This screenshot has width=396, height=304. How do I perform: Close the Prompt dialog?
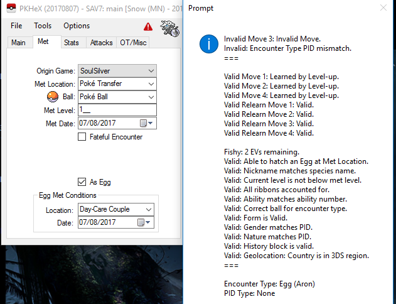pyautogui.click(x=383, y=8)
